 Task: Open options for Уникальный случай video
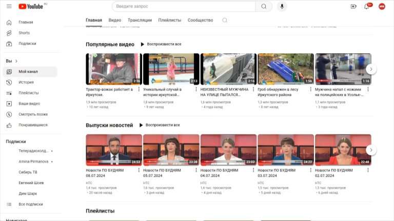[196, 89]
